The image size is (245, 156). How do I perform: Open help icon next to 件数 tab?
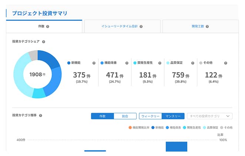tap(48, 27)
